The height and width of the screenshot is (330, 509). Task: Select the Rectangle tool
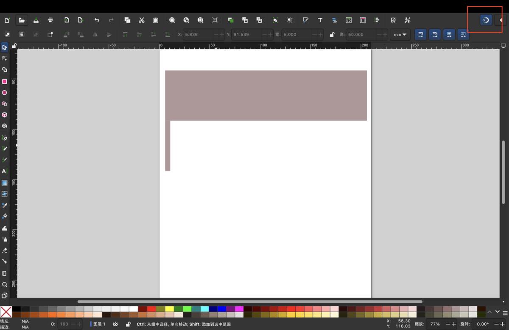tap(5, 81)
